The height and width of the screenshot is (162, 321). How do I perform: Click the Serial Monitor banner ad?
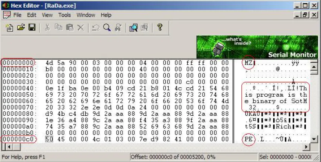[x=257, y=47]
